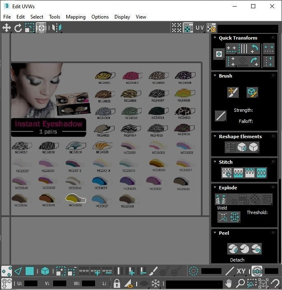Click the W coordinate input field
The width and height of the screenshot is (282, 290).
coord(89,283)
